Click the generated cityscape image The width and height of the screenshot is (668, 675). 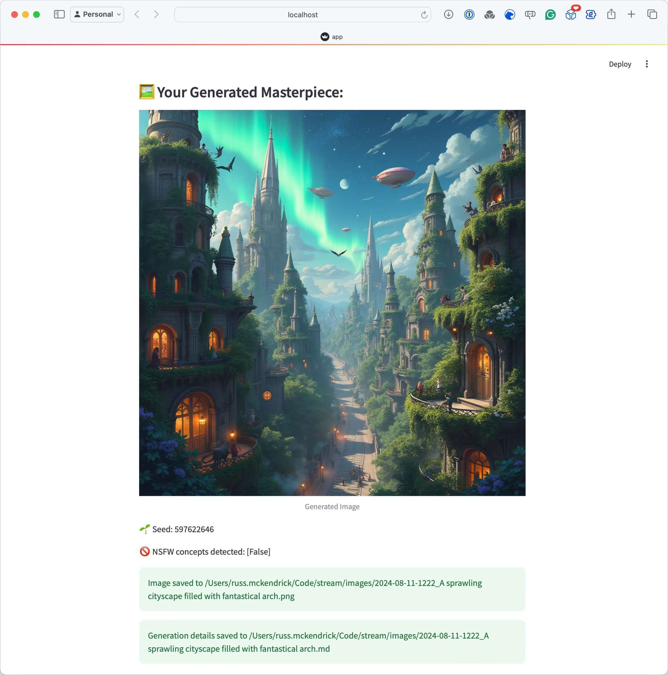coord(332,302)
